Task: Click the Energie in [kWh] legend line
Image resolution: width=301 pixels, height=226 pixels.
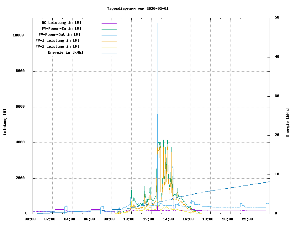Action: [109, 53]
